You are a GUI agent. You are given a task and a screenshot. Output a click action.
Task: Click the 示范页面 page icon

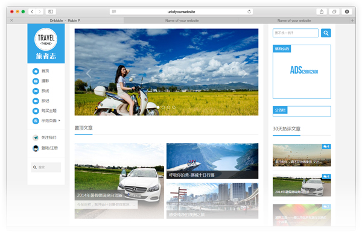pos(36,121)
